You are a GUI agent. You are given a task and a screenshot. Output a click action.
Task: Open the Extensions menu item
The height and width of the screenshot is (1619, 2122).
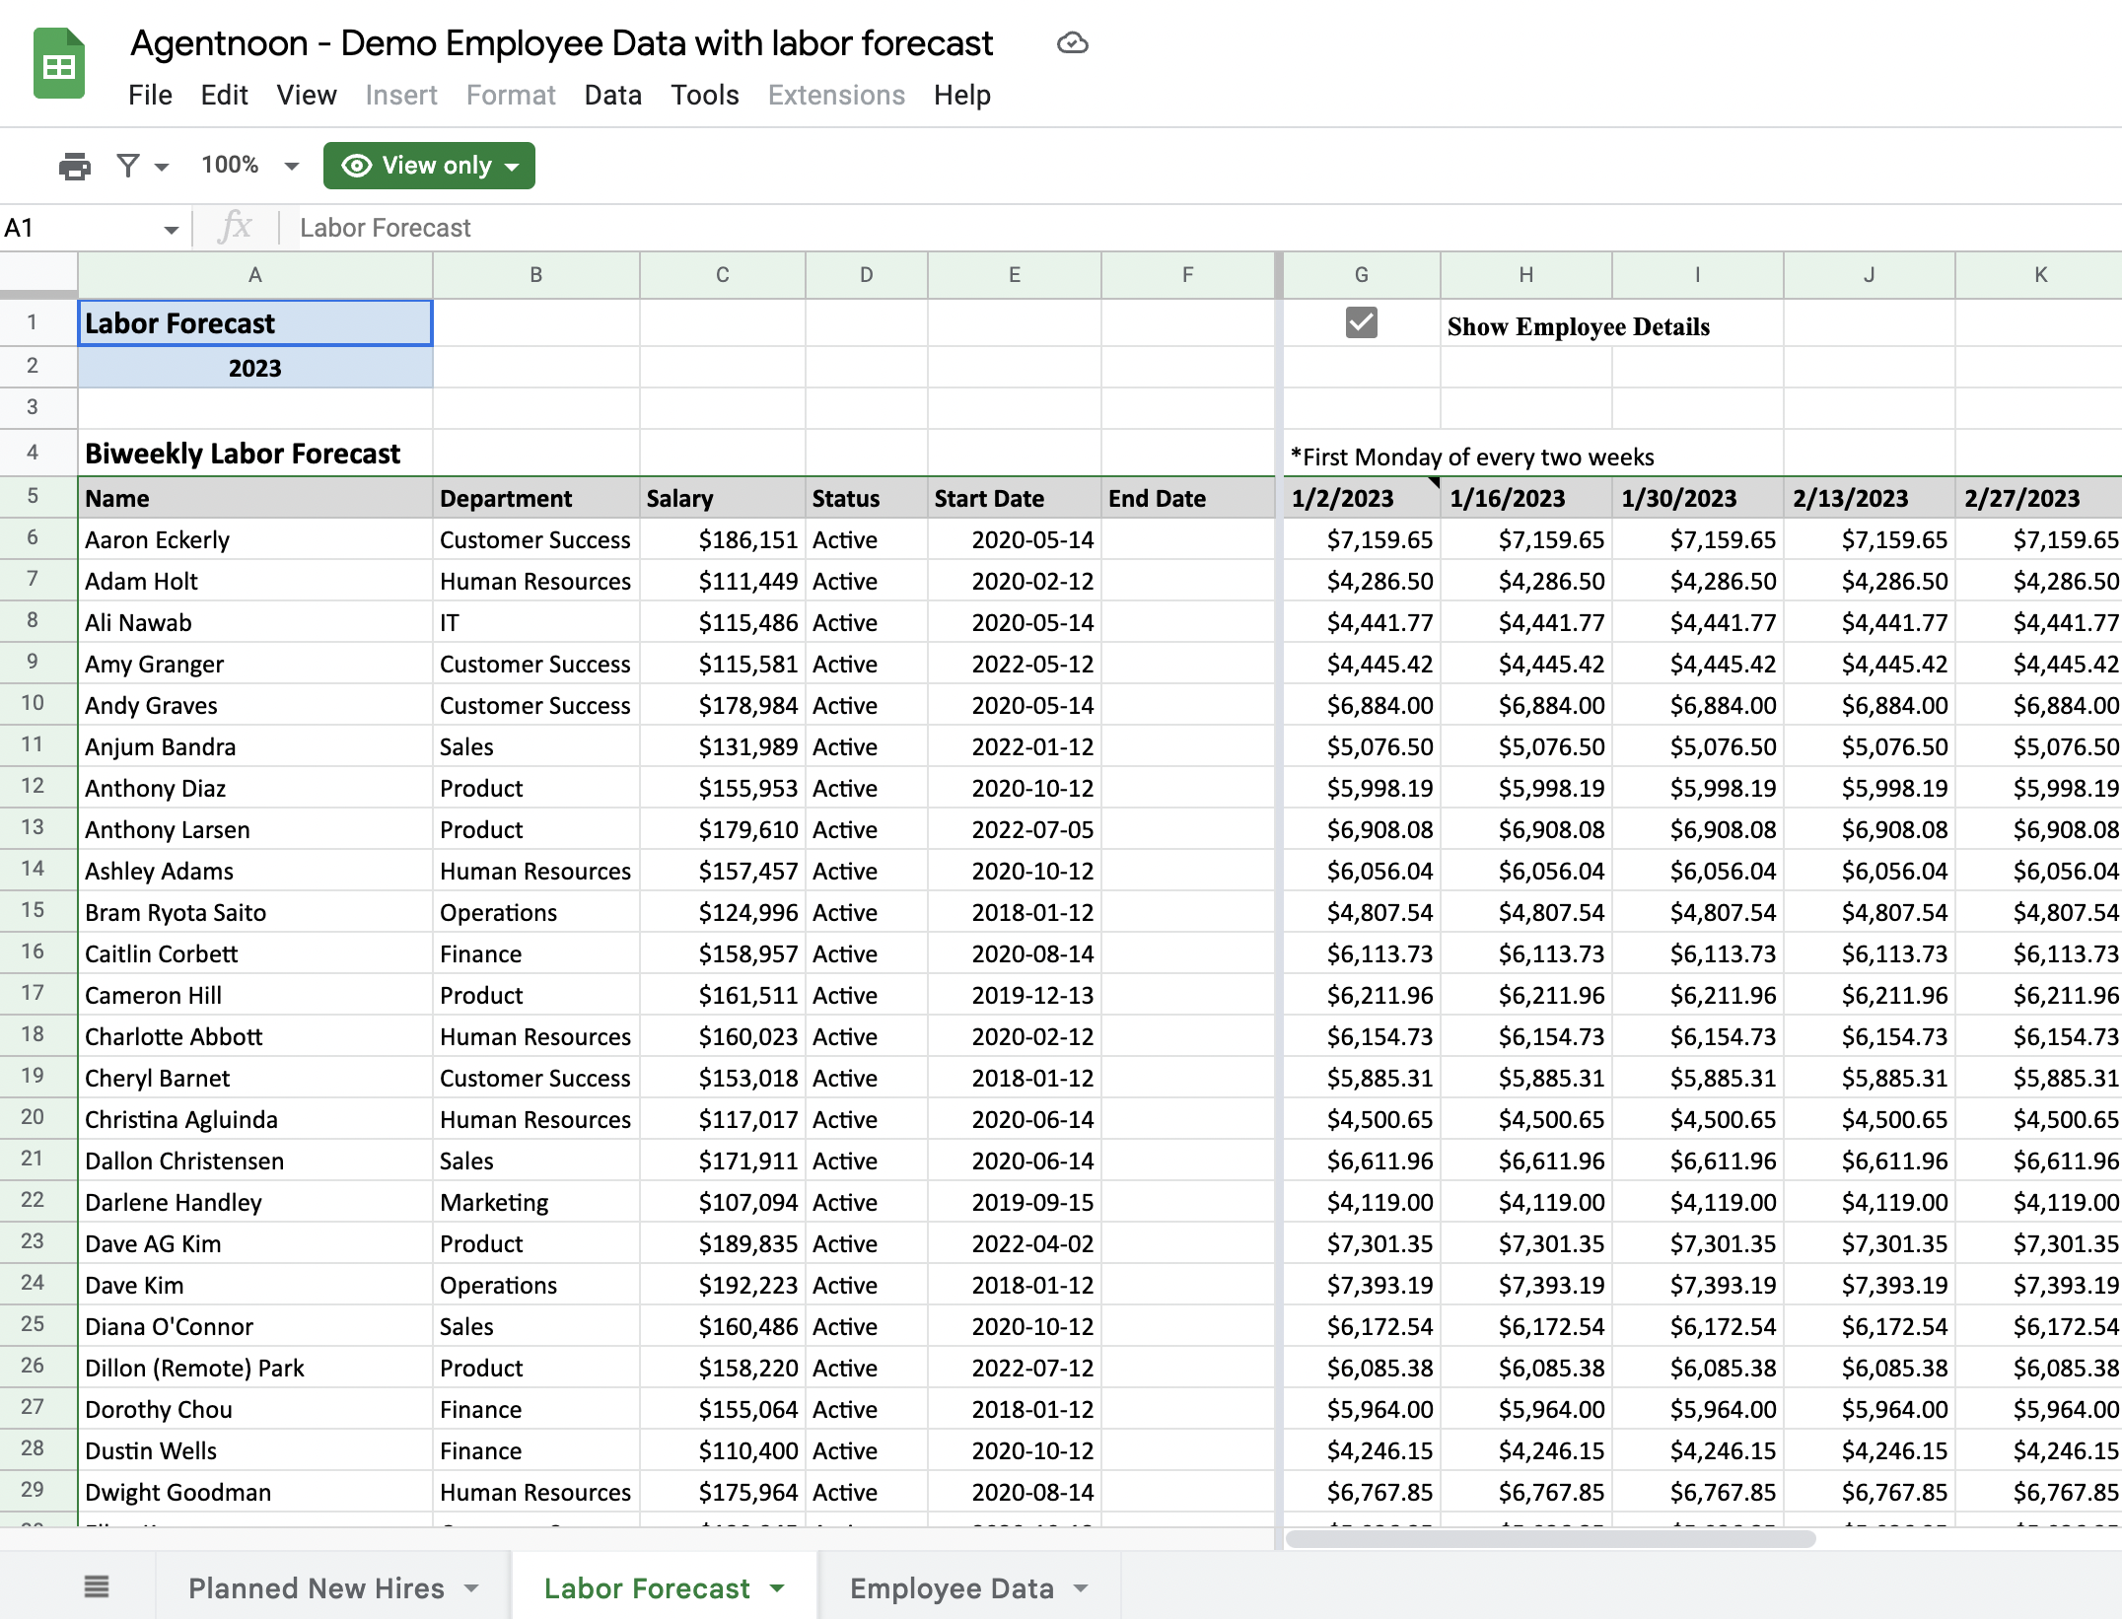point(836,94)
